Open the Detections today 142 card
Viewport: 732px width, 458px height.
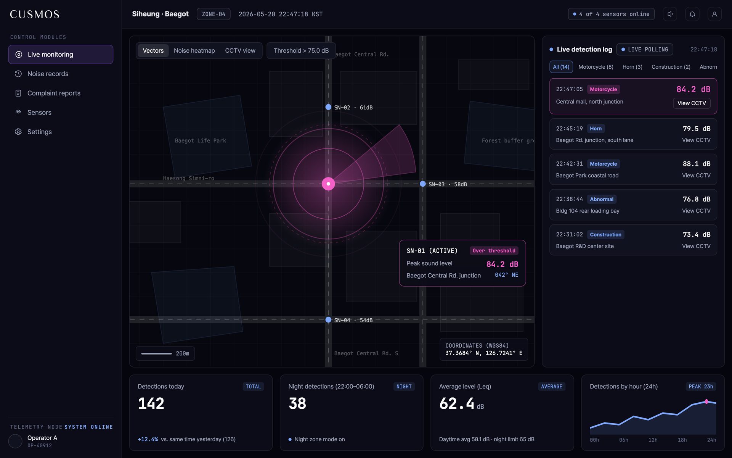click(x=201, y=413)
